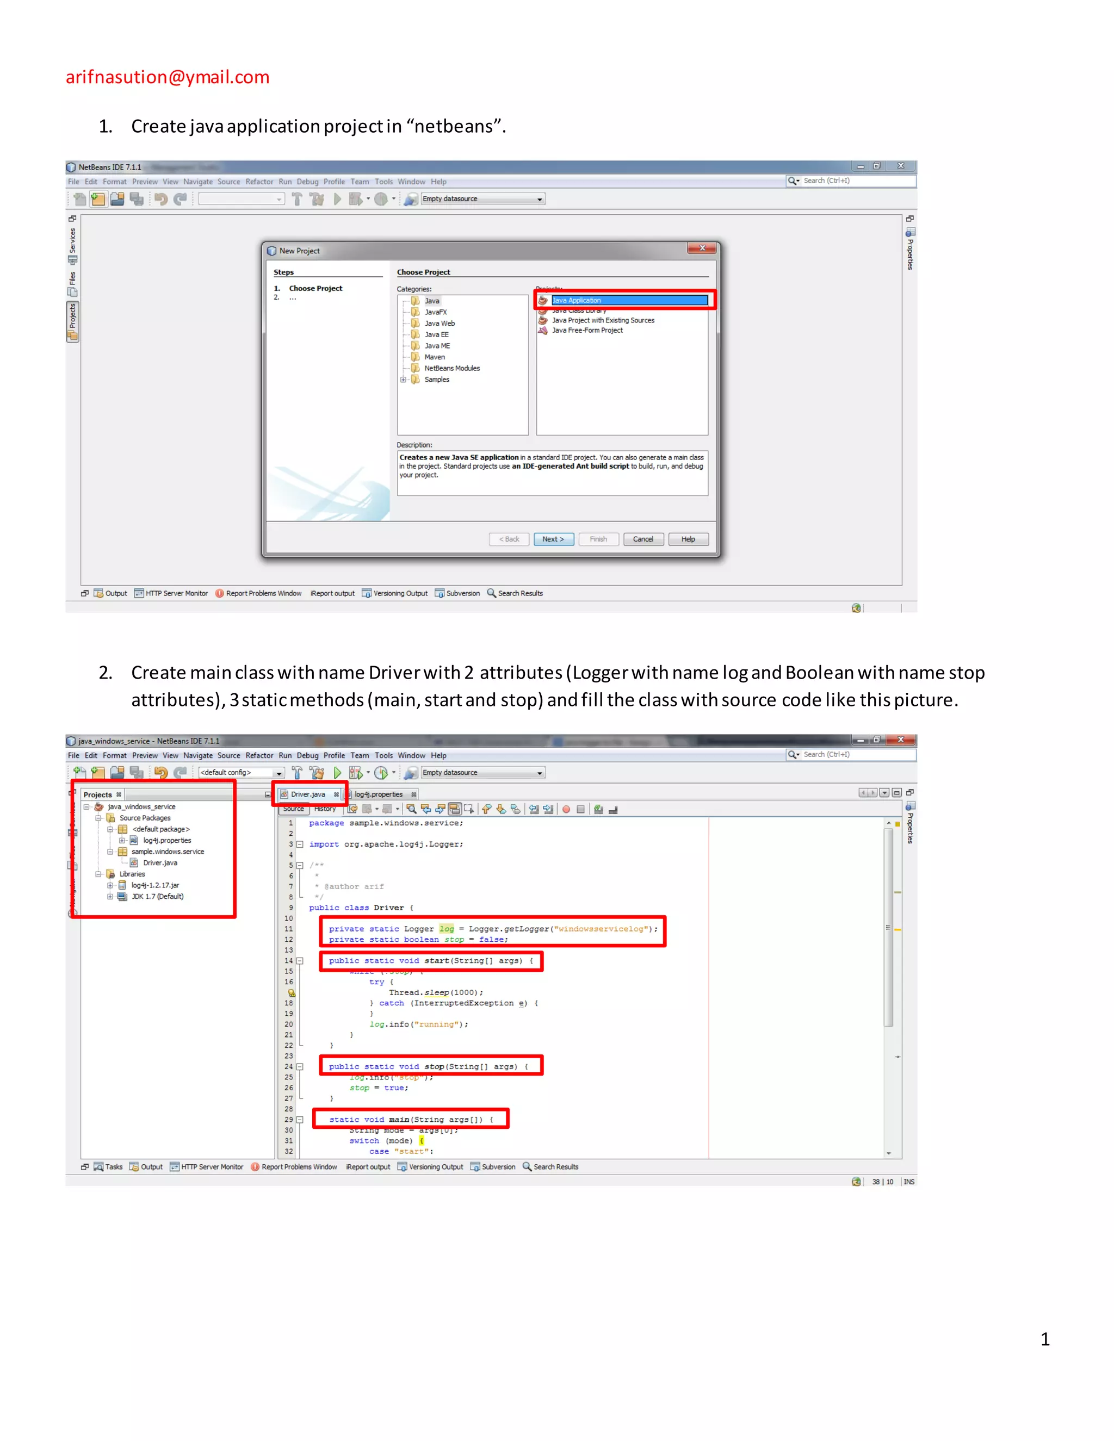Click Save All icon in java_windows_service window toolbar
Viewport: 1114px width, 1441px height.
pyautogui.click(x=137, y=773)
